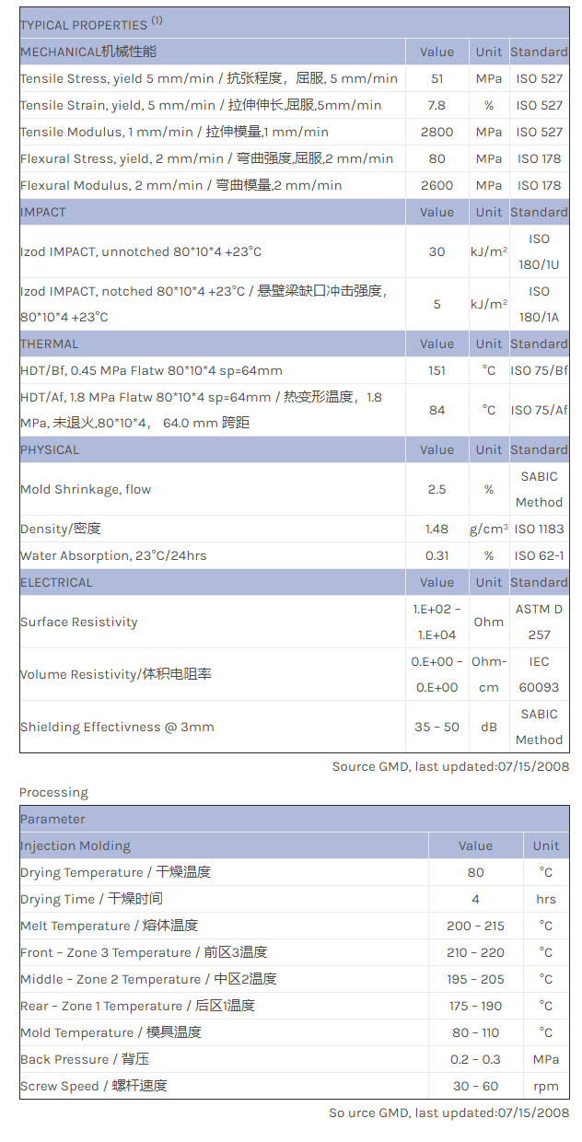Click the Screw Speed value 30 - 60
Image resolution: width=582 pixels, height=1142 pixels.
(x=475, y=1086)
